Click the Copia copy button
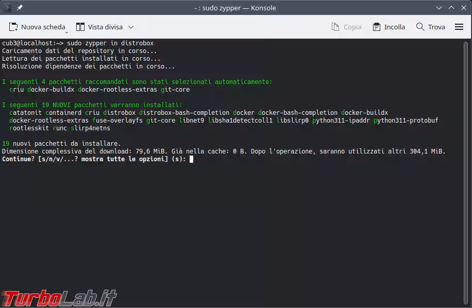This screenshot has height=308, width=472. coord(346,27)
